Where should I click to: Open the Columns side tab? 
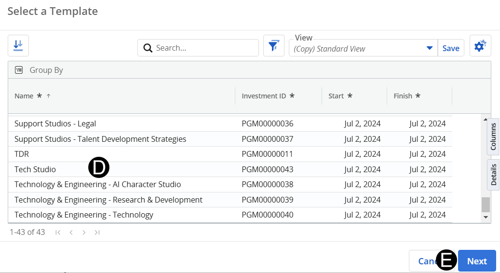click(x=493, y=136)
